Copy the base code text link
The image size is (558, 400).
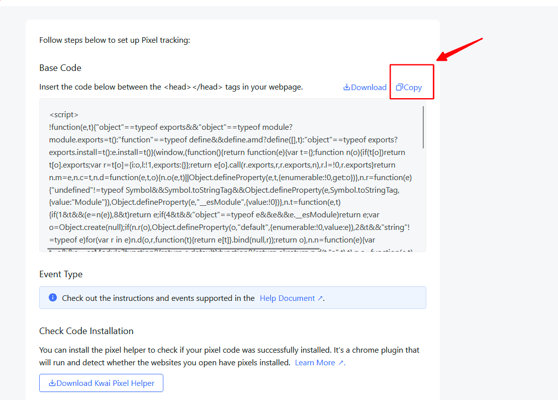413,88
